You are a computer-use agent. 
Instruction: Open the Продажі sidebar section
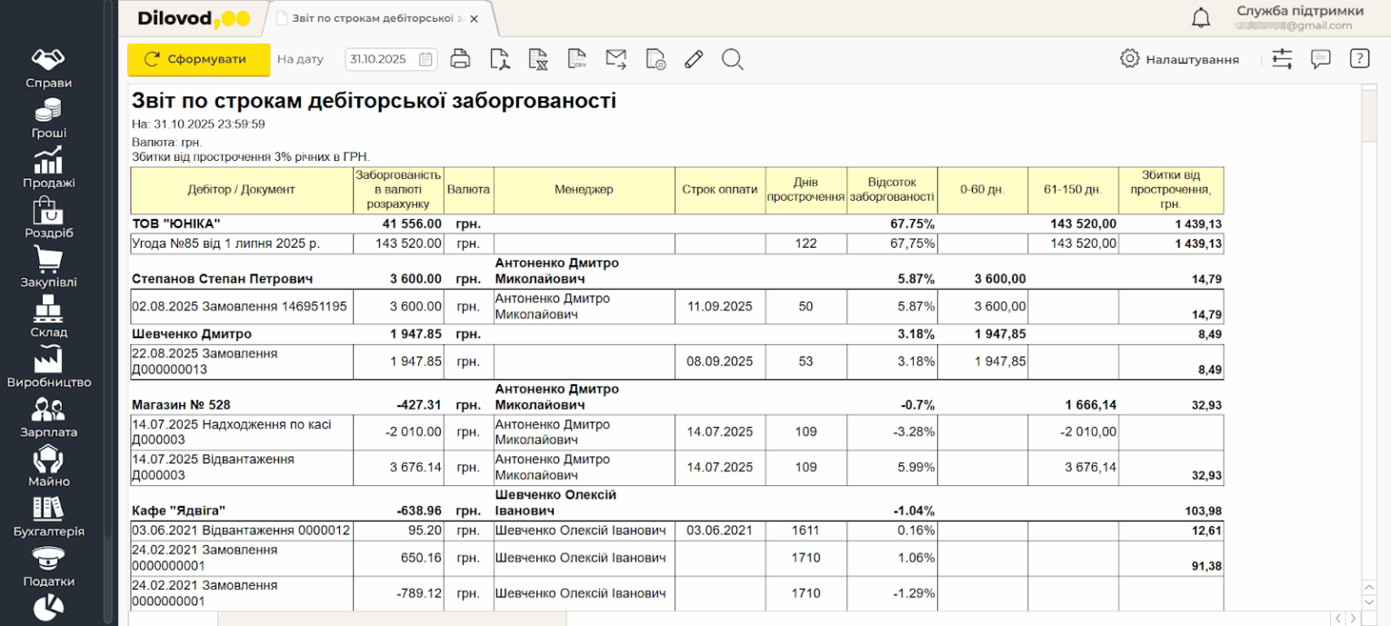pyautogui.click(x=48, y=168)
